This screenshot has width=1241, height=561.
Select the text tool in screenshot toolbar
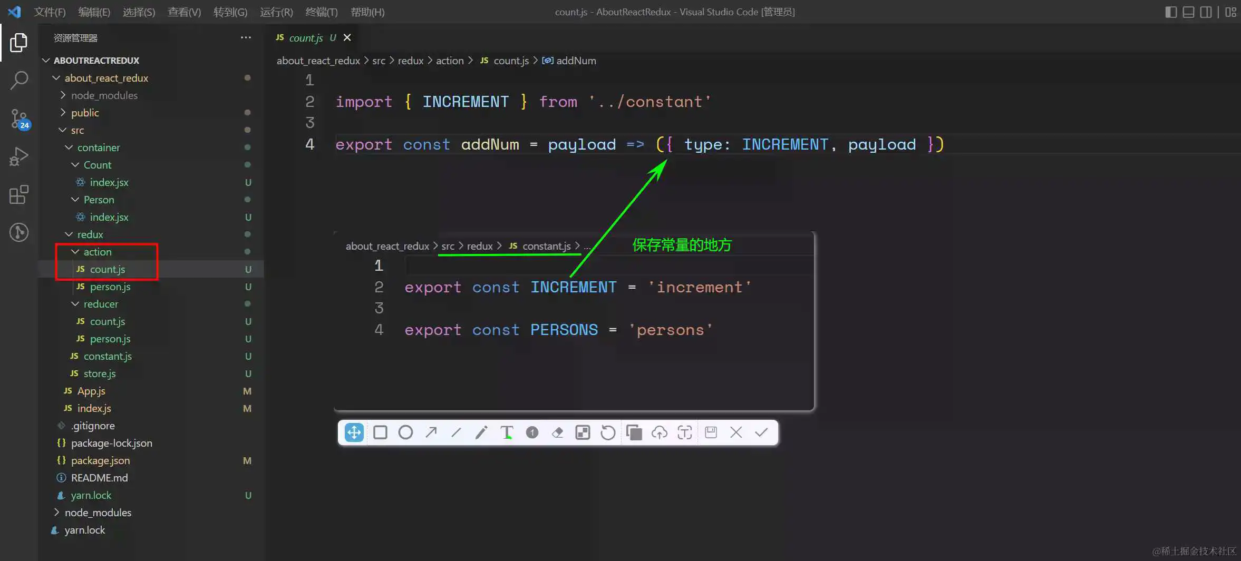pyautogui.click(x=507, y=432)
